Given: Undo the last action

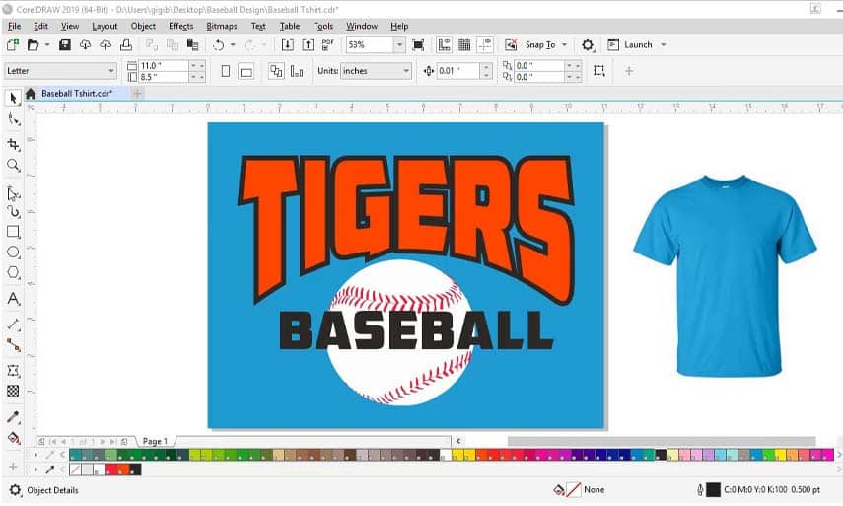Looking at the screenshot, I should point(218,45).
